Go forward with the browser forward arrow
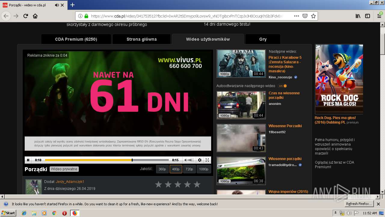The width and height of the screenshot is (385, 217). (16, 16)
